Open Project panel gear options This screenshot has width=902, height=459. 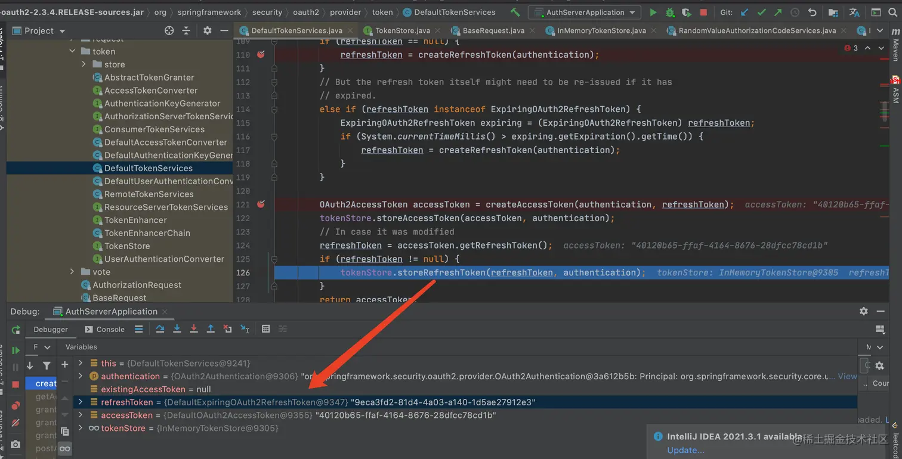coord(207,30)
